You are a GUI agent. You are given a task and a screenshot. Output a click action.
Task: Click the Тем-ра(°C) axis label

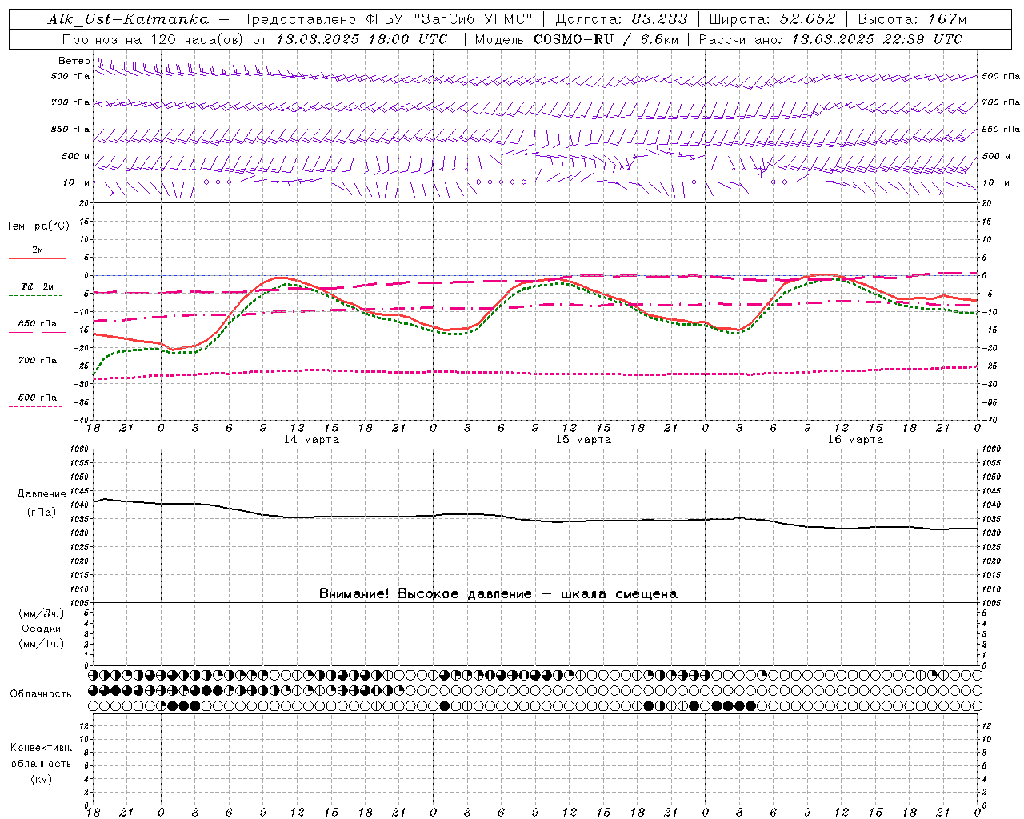tap(38, 226)
